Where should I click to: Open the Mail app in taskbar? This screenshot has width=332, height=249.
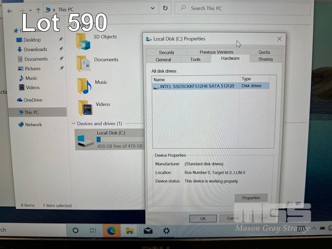148,231
